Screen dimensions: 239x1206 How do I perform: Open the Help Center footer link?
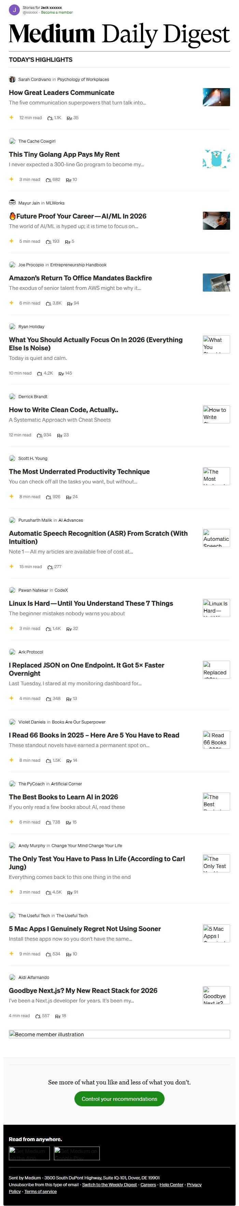pos(171,1184)
